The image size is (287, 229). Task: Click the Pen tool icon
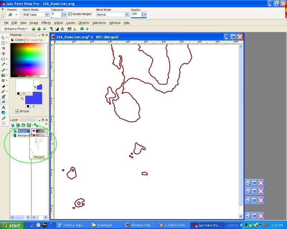[x=4, y=118]
